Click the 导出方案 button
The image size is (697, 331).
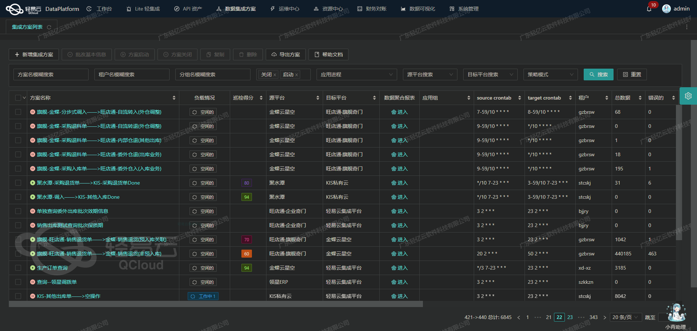(286, 55)
